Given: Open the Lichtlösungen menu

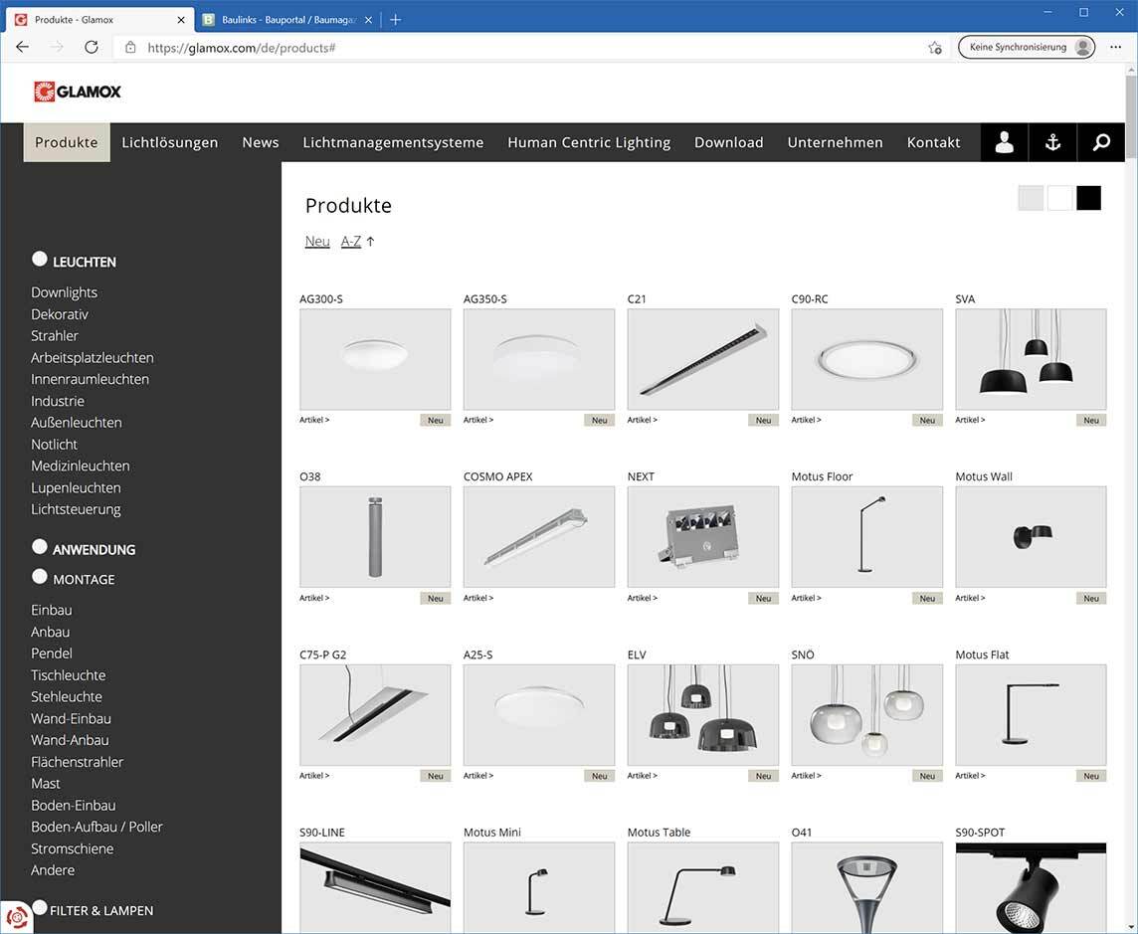Looking at the screenshot, I should pyautogui.click(x=170, y=142).
